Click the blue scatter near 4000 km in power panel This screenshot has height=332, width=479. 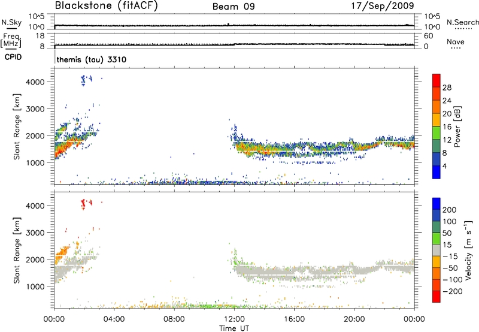pos(84,80)
